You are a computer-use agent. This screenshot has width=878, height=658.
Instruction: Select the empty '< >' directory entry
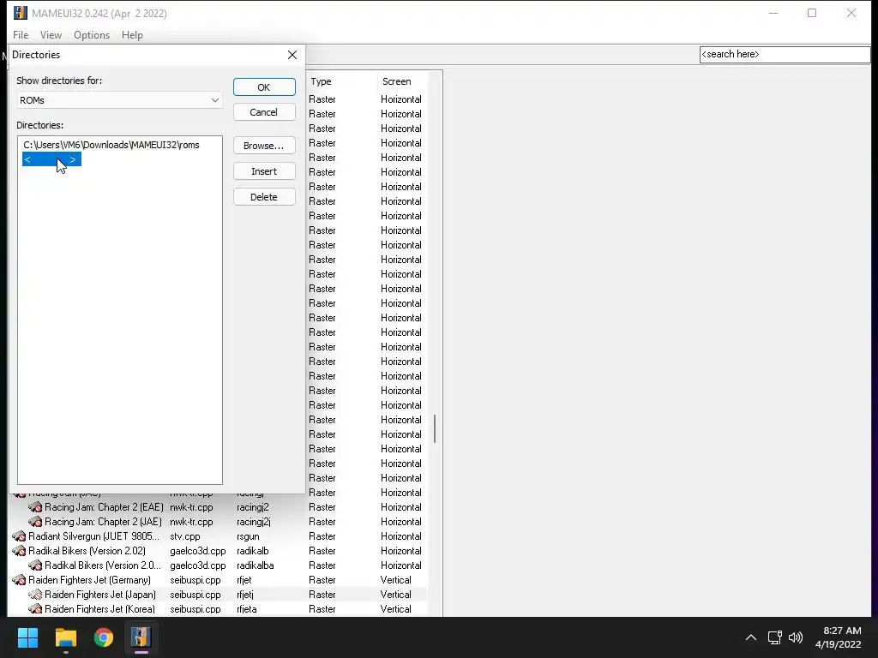tap(51, 159)
